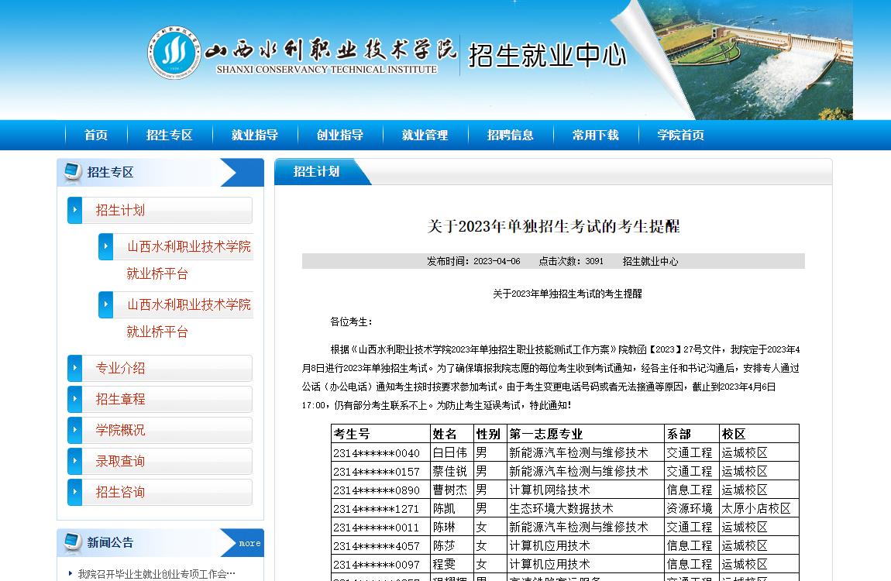Click the Shanxi Conservancy Technical Institute logo
This screenshot has height=581, width=891.
[174, 52]
